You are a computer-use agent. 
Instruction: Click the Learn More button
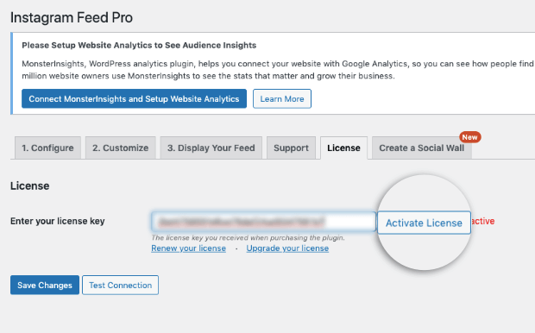[282, 98]
